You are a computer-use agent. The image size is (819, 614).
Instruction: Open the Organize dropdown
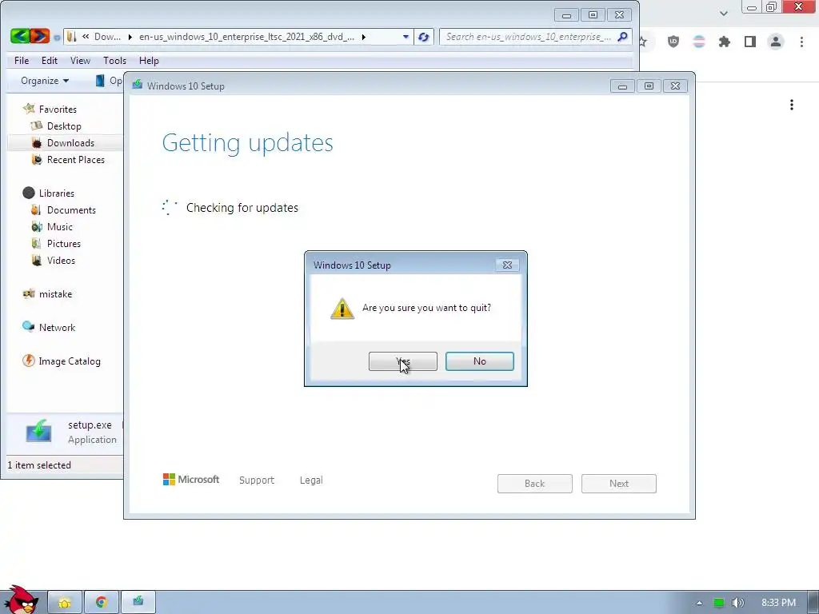click(x=45, y=81)
